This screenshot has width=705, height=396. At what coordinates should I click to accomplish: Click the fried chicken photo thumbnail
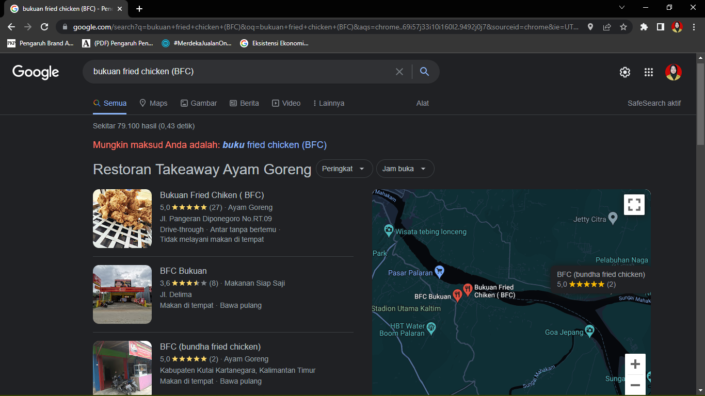pyautogui.click(x=122, y=219)
